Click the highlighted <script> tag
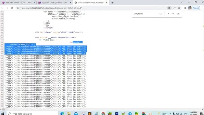The height and width of the screenshot is (115, 204). tap(77, 42)
